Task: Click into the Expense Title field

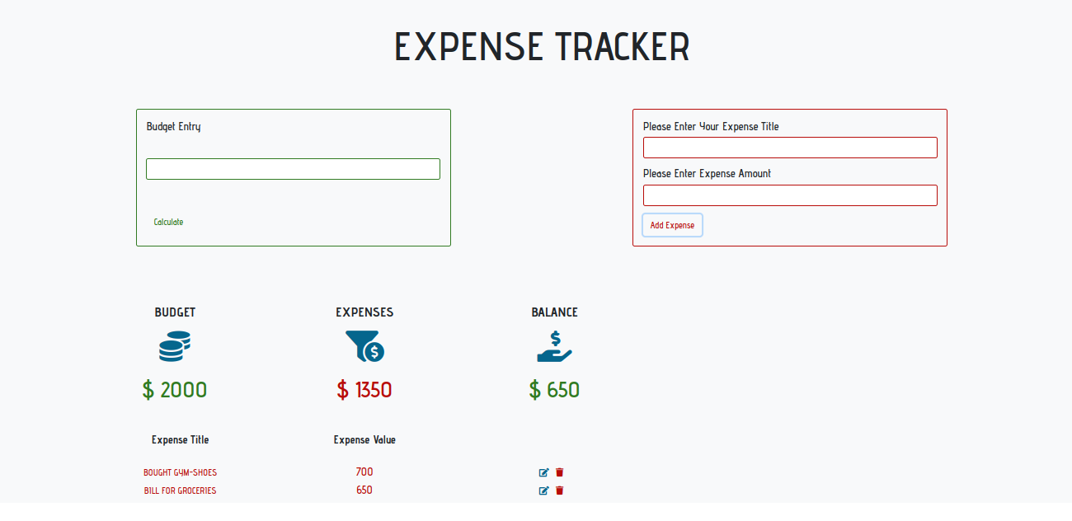Action: tap(790, 148)
